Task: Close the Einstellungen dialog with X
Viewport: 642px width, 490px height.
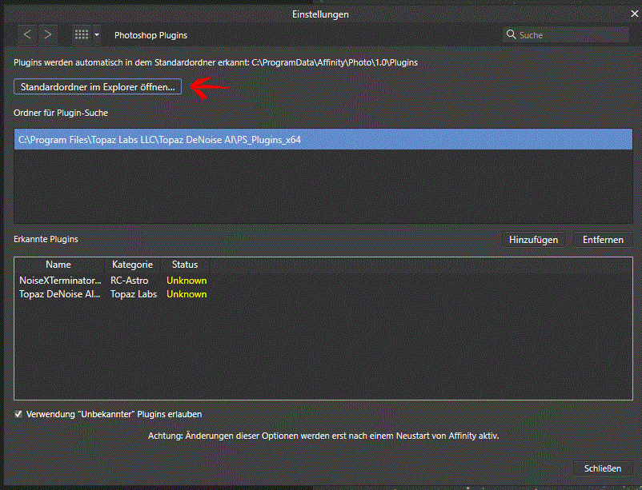Action: click(634, 14)
